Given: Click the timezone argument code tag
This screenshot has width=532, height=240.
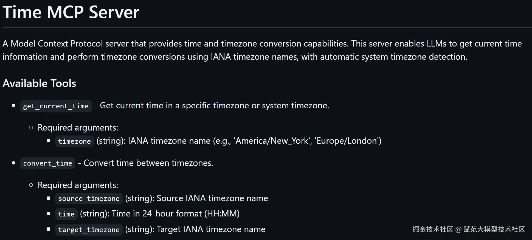Looking at the screenshot, I should [74, 141].
